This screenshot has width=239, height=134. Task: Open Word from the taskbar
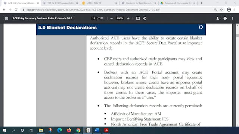pyautogui.click(x=97, y=130)
